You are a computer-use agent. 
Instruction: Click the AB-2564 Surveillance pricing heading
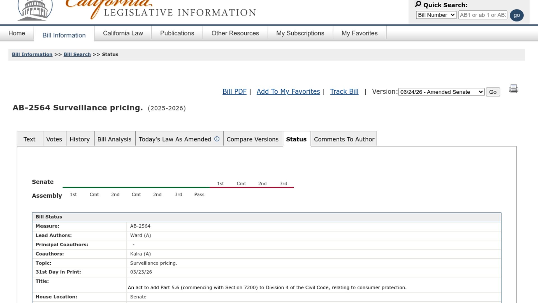[78, 108]
